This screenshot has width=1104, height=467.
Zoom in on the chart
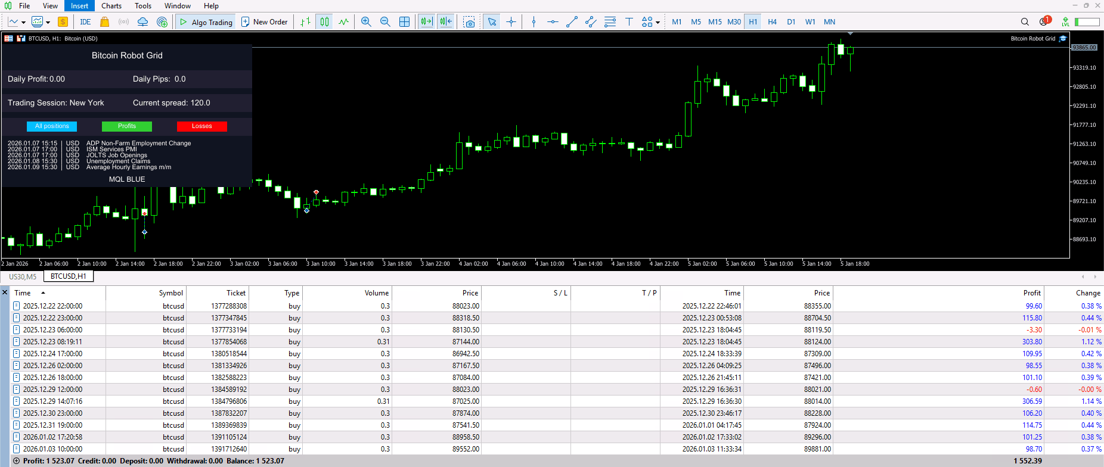[x=366, y=22]
